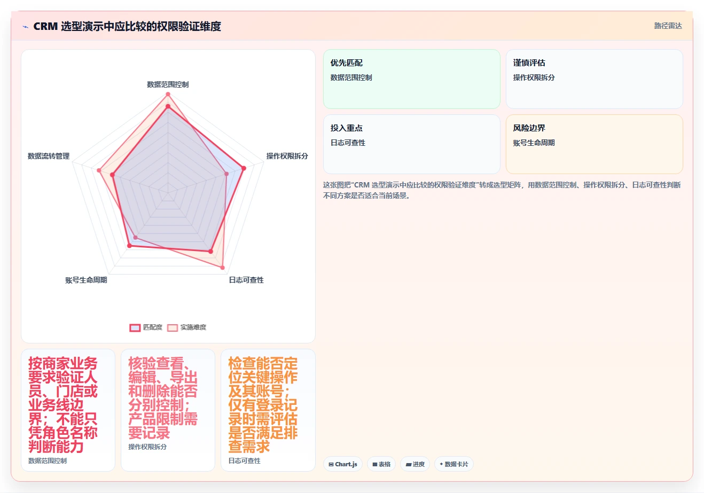Click the 数据卡片 tag
704x493 pixels.
tap(454, 464)
